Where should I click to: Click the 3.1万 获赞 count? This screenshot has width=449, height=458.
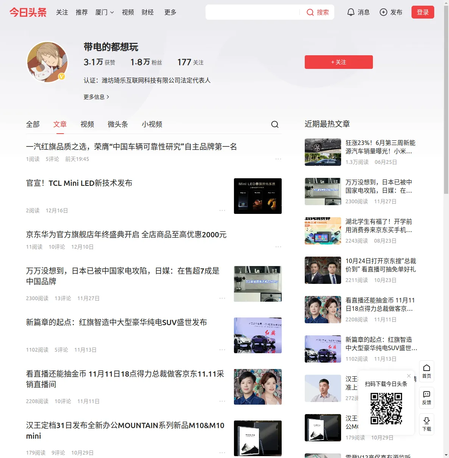99,62
